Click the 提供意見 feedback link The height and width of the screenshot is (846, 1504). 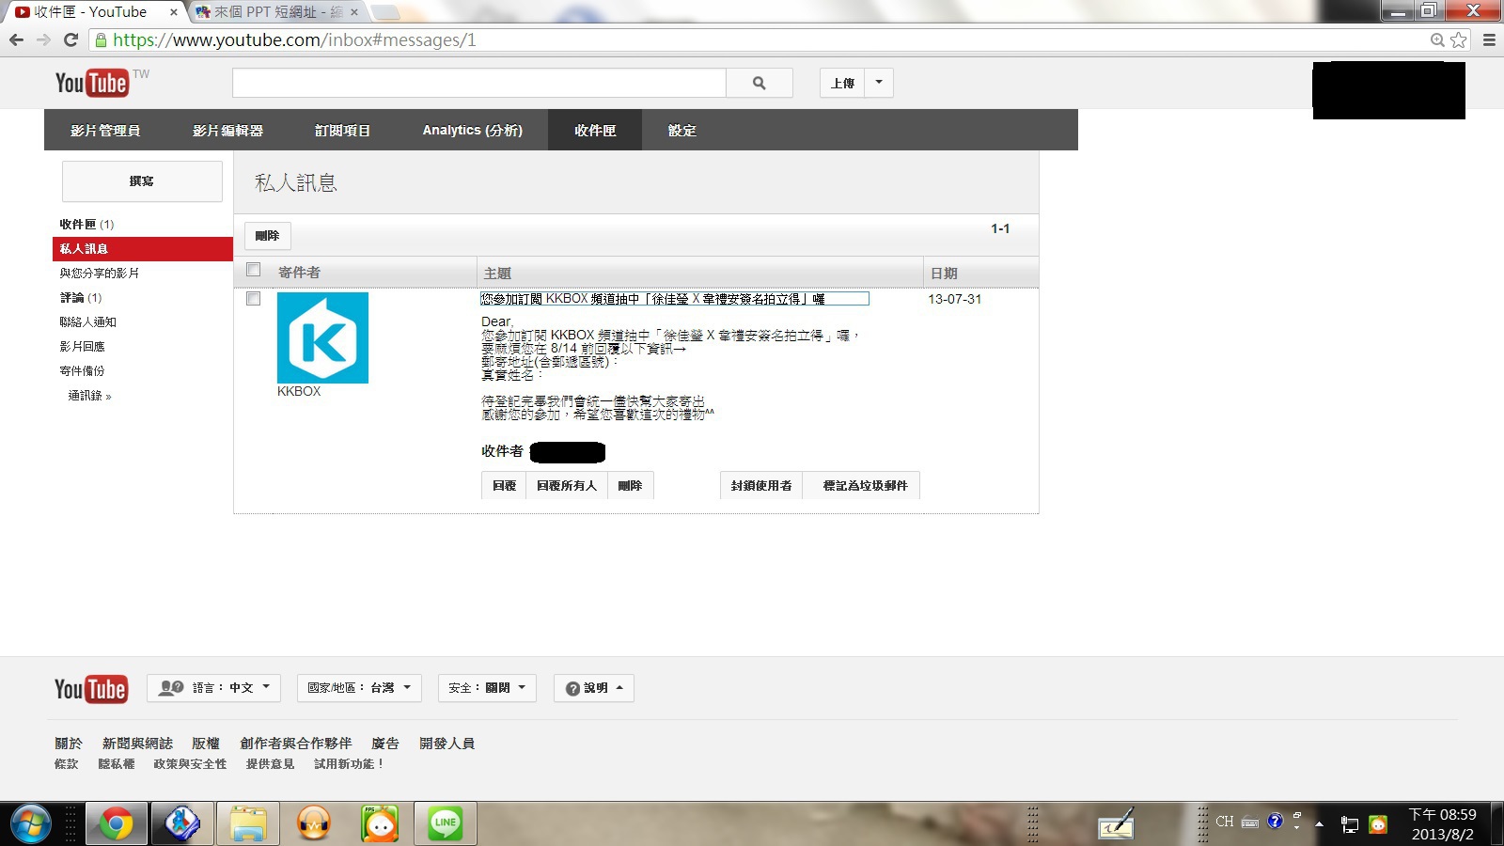coord(271,764)
